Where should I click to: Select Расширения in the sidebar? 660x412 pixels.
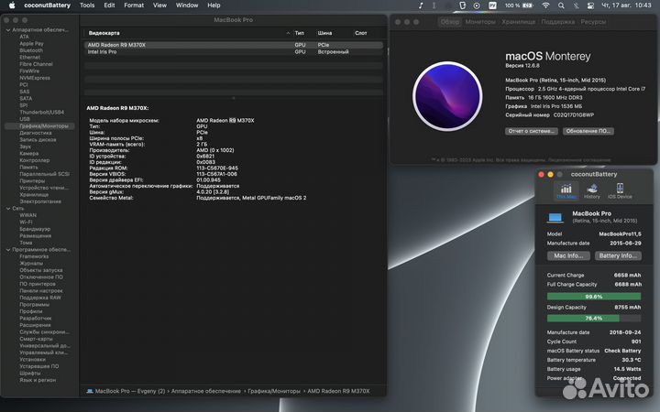[x=35, y=325]
